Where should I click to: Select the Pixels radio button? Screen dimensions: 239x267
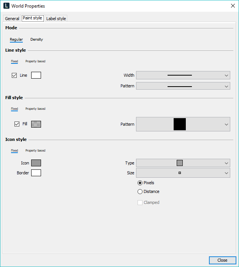coord(140,183)
